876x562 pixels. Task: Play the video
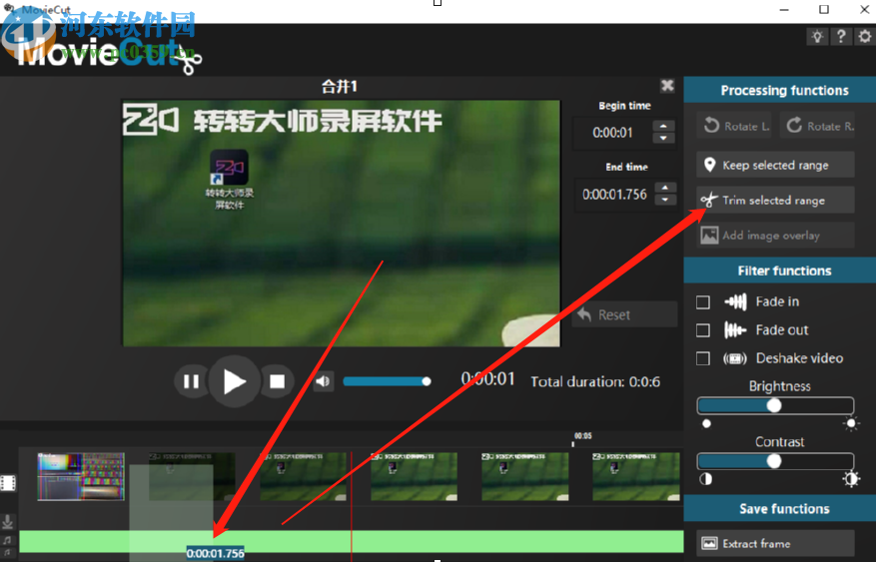234,381
